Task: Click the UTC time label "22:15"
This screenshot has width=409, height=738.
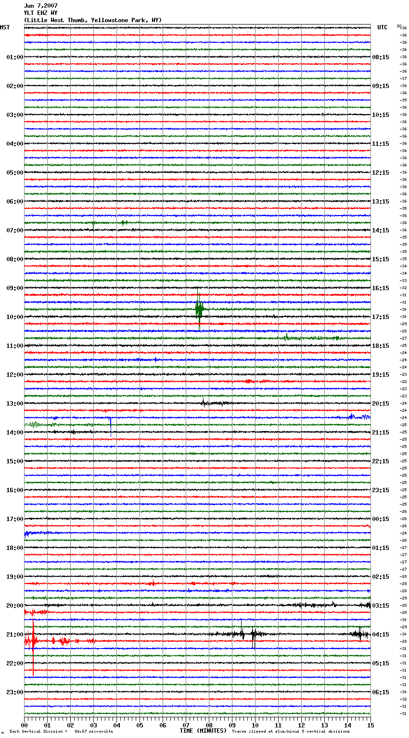Action: [381, 461]
